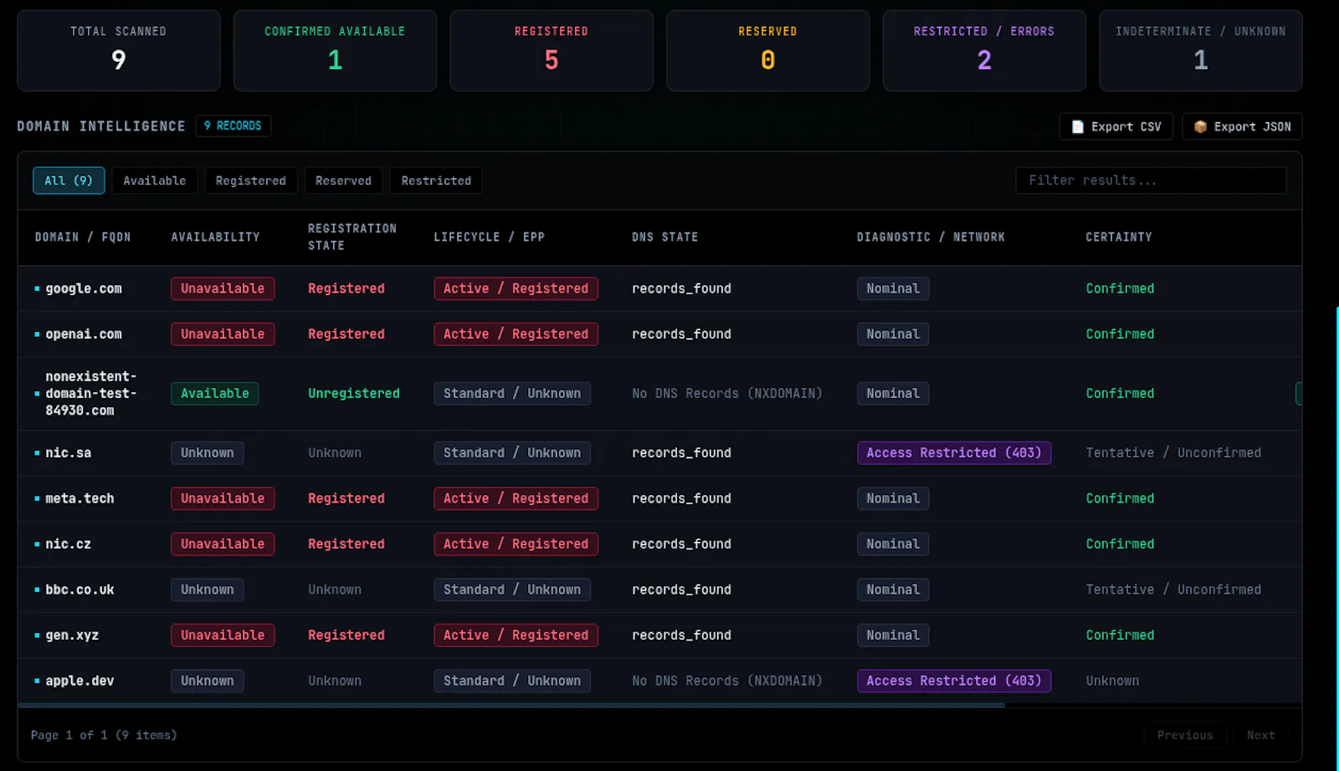Click the Export CSV file icon

click(1078, 127)
